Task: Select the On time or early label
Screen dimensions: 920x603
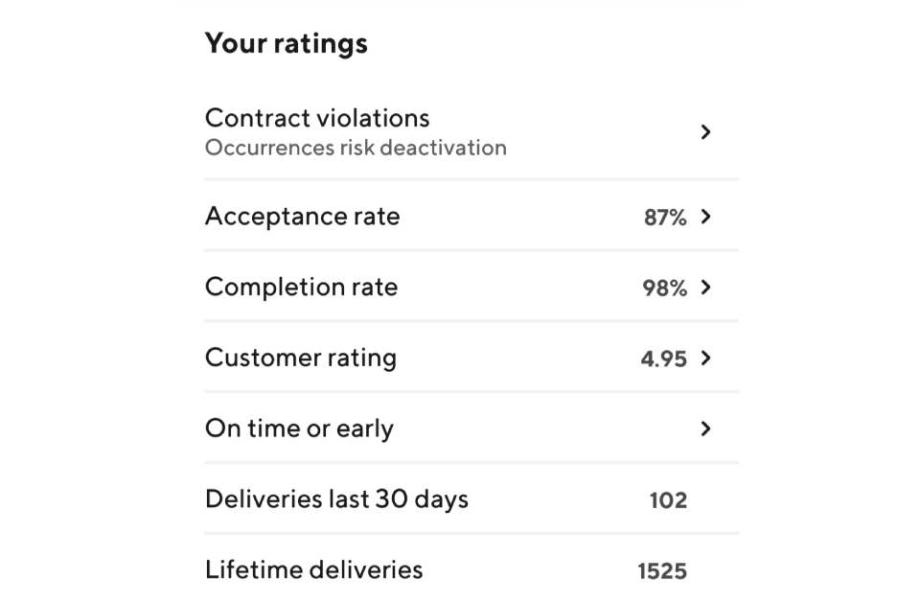Action: tap(299, 429)
